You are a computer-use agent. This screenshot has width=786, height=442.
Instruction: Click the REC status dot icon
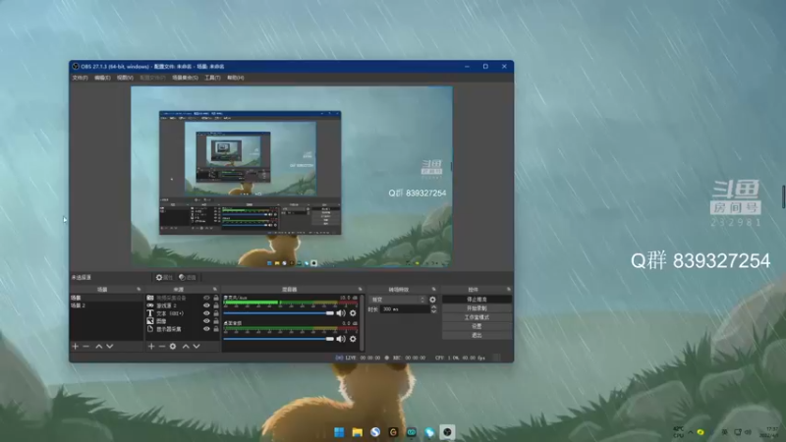pyautogui.click(x=386, y=358)
